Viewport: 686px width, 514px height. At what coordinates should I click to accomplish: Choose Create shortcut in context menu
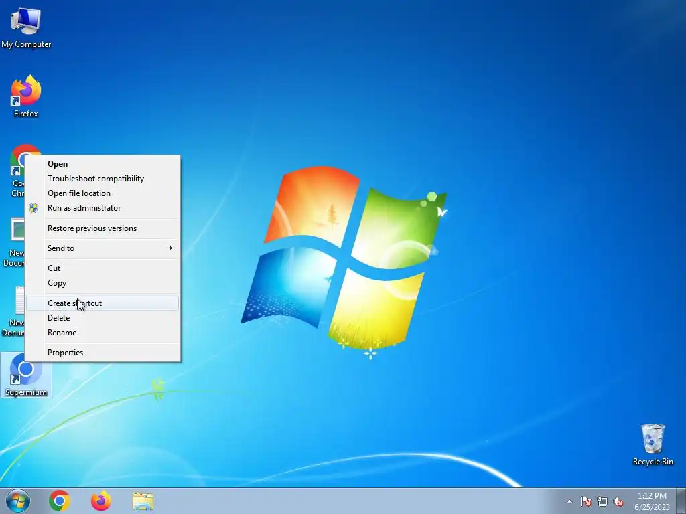click(x=102, y=303)
